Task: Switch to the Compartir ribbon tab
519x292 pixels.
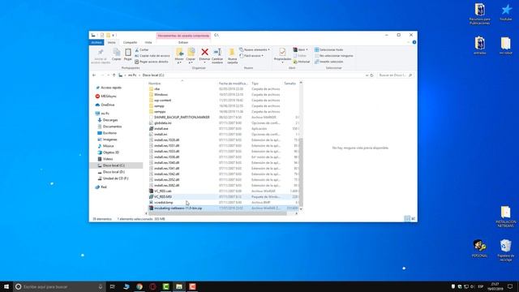Action: [x=130, y=42]
